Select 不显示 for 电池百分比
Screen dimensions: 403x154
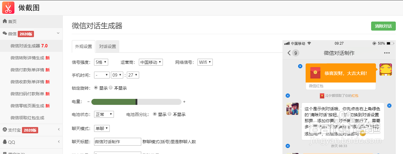(169, 114)
